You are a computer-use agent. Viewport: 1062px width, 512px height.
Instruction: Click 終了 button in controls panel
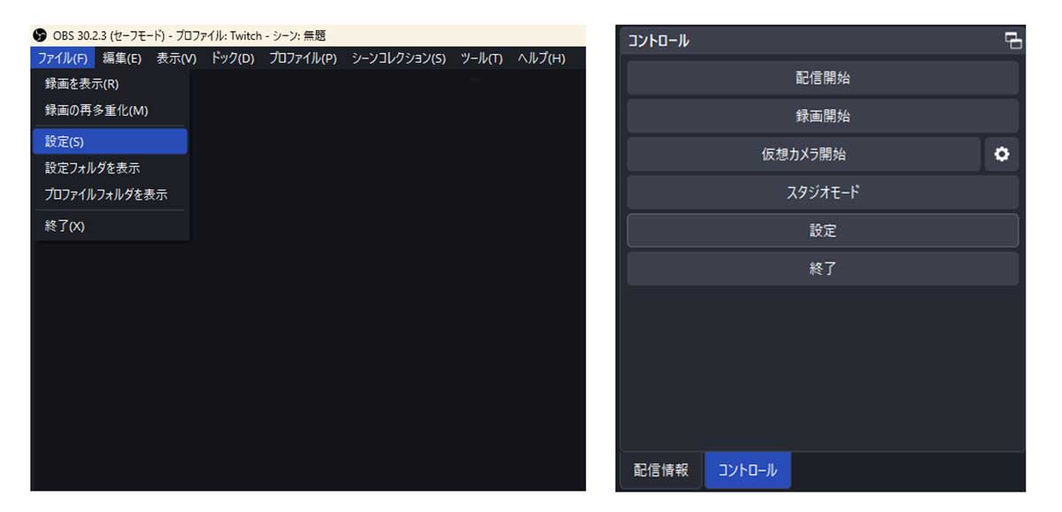click(822, 269)
